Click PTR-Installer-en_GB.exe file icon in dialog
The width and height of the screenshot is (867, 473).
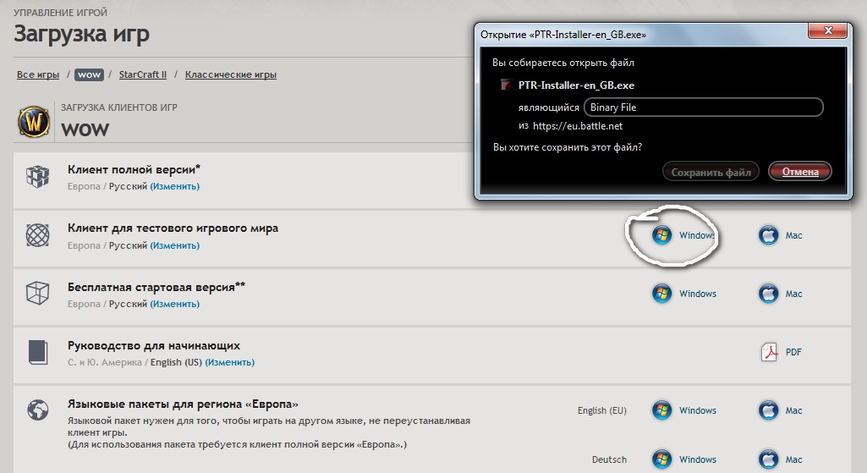[507, 85]
